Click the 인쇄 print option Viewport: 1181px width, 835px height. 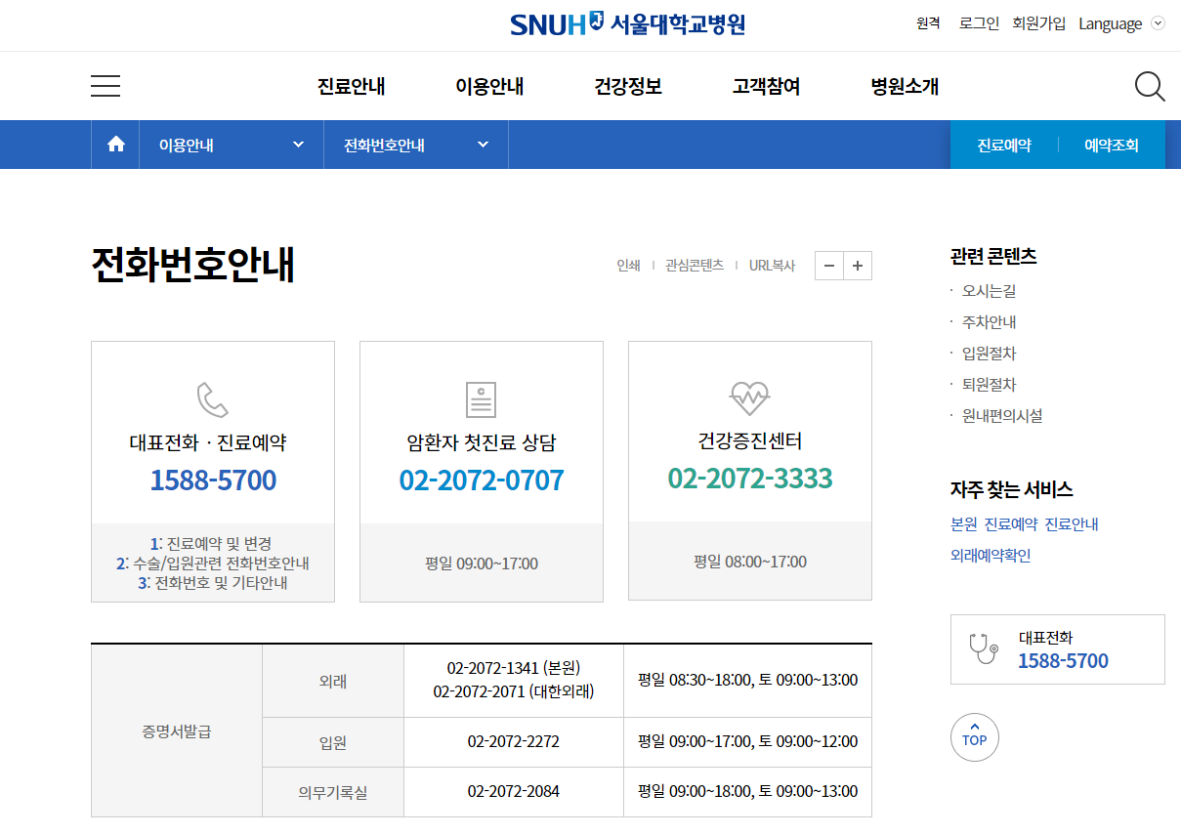[626, 265]
